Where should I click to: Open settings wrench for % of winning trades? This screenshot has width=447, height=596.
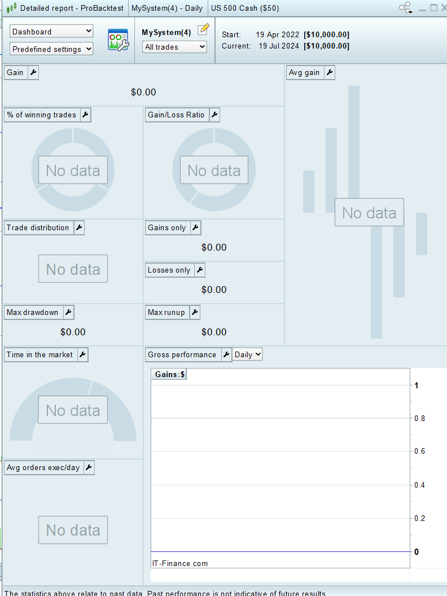click(x=85, y=115)
